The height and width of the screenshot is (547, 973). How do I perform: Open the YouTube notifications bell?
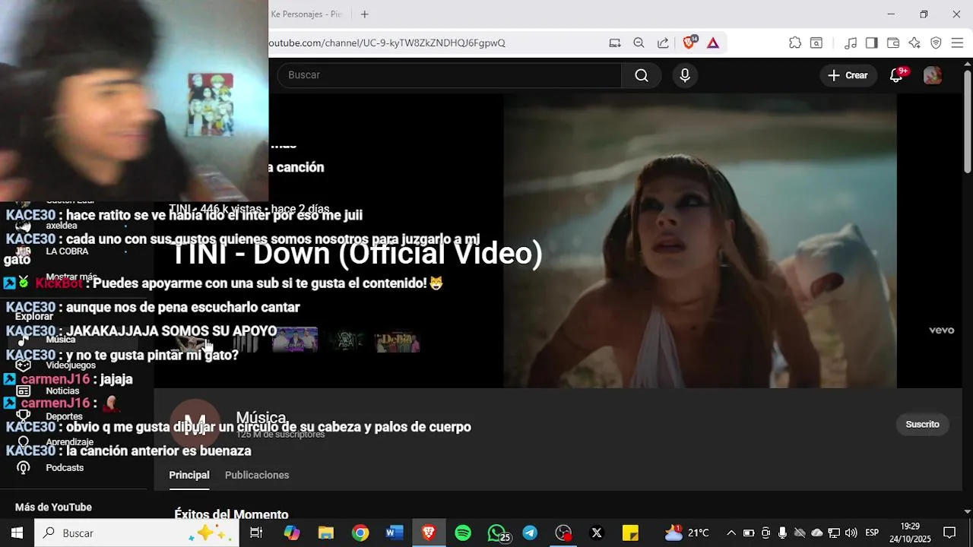897,75
